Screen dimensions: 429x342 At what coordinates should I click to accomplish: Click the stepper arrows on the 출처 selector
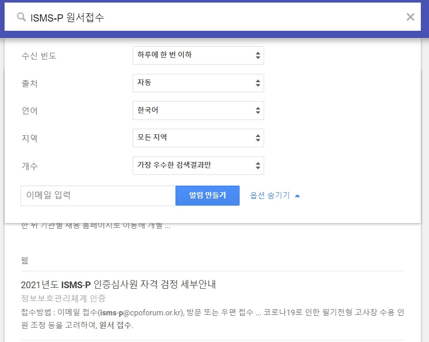tap(258, 83)
